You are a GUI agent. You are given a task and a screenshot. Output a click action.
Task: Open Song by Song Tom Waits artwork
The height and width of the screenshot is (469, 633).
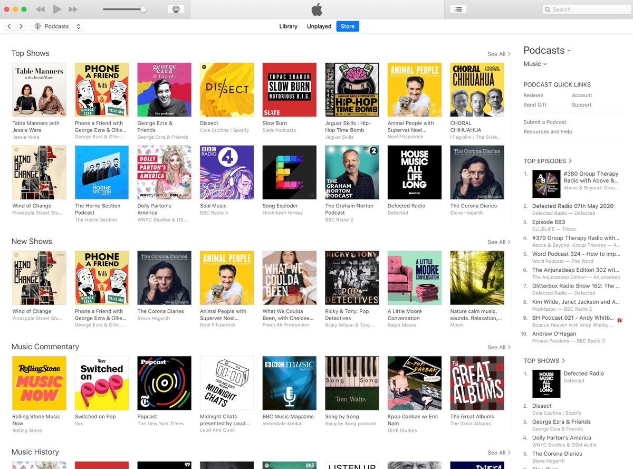coord(352,383)
